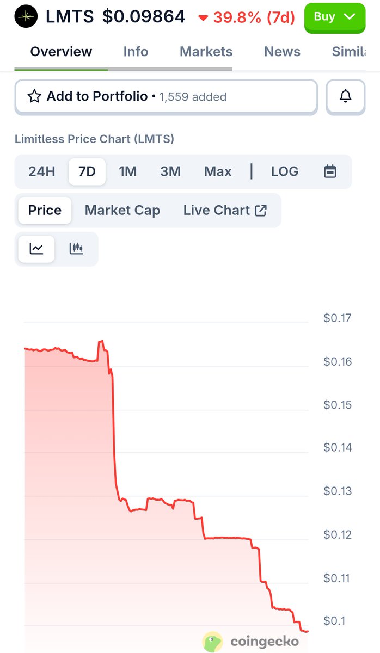The height and width of the screenshot is (653, 380).
Task: Switch to line chart view icon
Action: [36, 249]
